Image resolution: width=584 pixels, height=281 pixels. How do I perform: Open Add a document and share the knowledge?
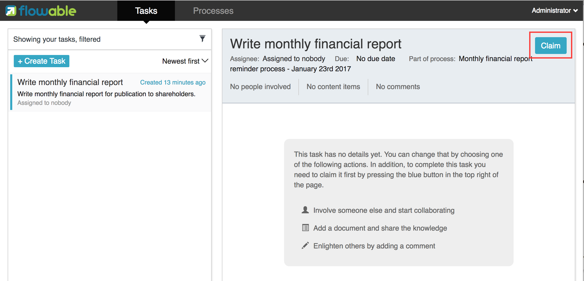pyautogui.click(x=380, y=228)
